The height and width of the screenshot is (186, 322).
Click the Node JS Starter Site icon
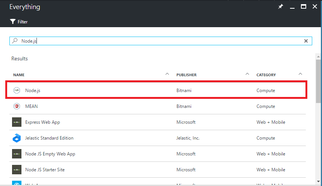click(17, 170)
